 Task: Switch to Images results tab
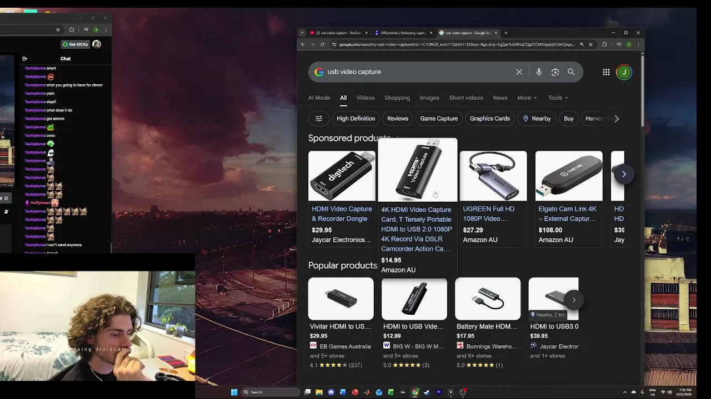click(429, 98)
